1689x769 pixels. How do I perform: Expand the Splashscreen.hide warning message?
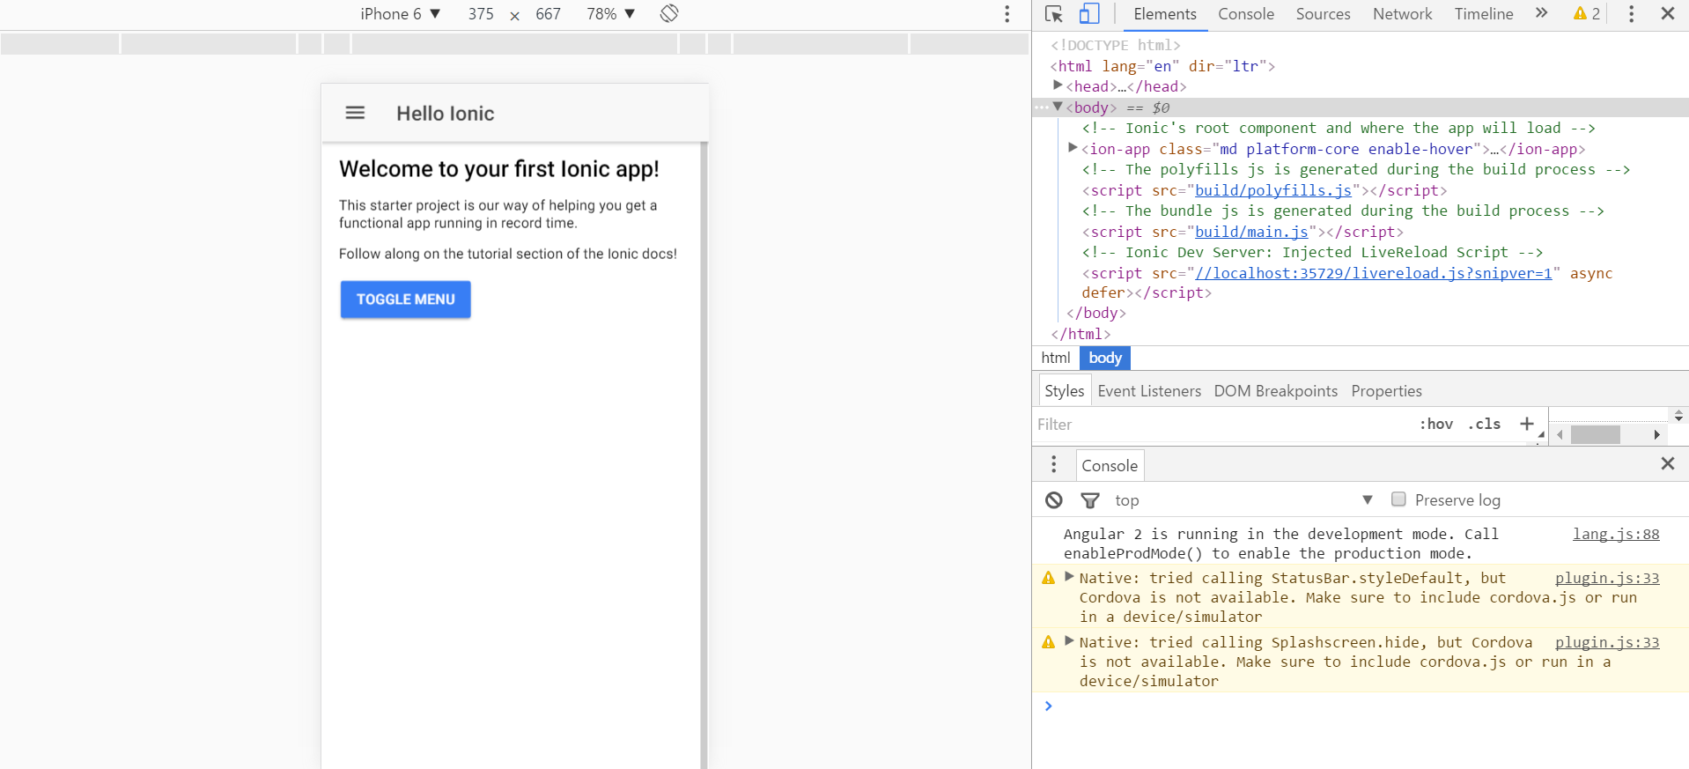click(x=1069, y=641)
